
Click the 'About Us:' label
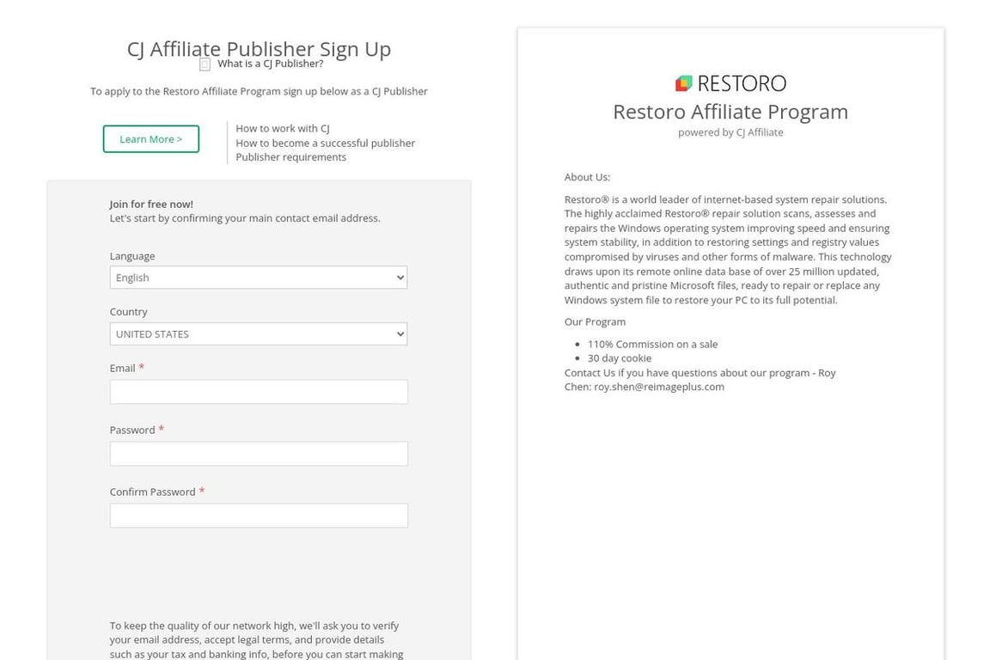tap(587, 178)
